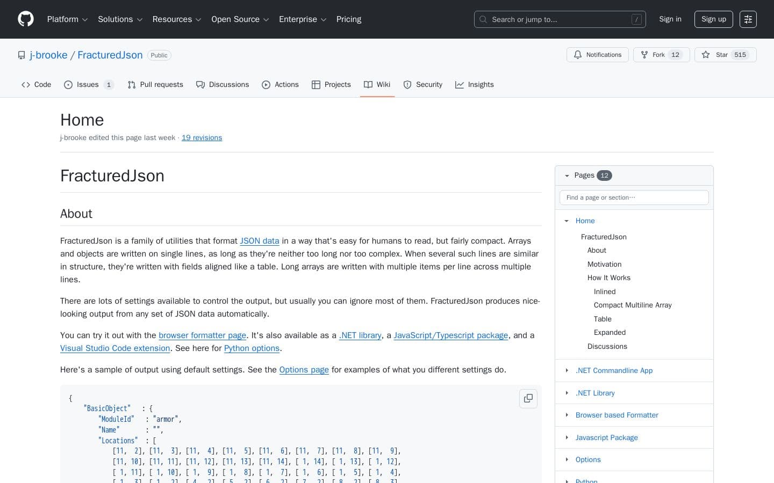Switch to the Issues tab

pyautogui.click(x=89, y=85)
